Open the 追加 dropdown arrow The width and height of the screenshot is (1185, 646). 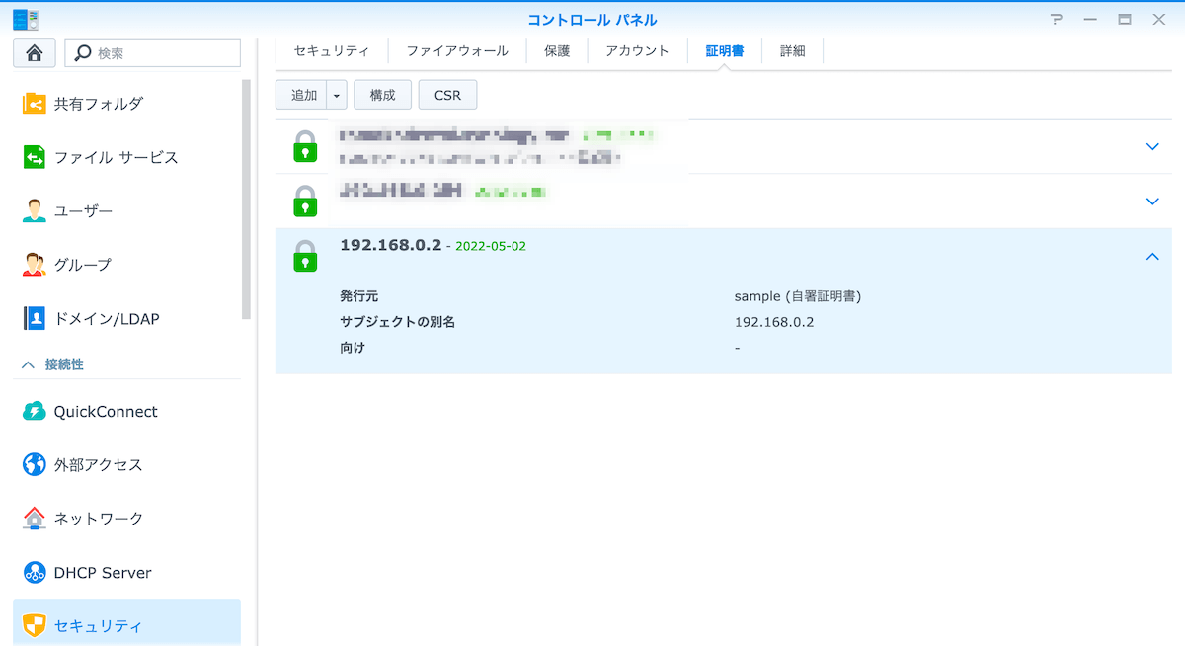coord(337,95)
